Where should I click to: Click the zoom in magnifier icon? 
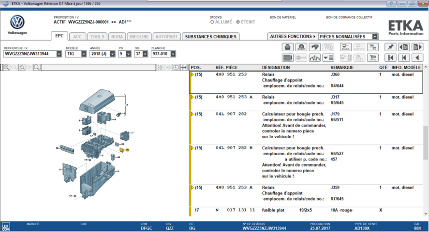tap(7, 67)
